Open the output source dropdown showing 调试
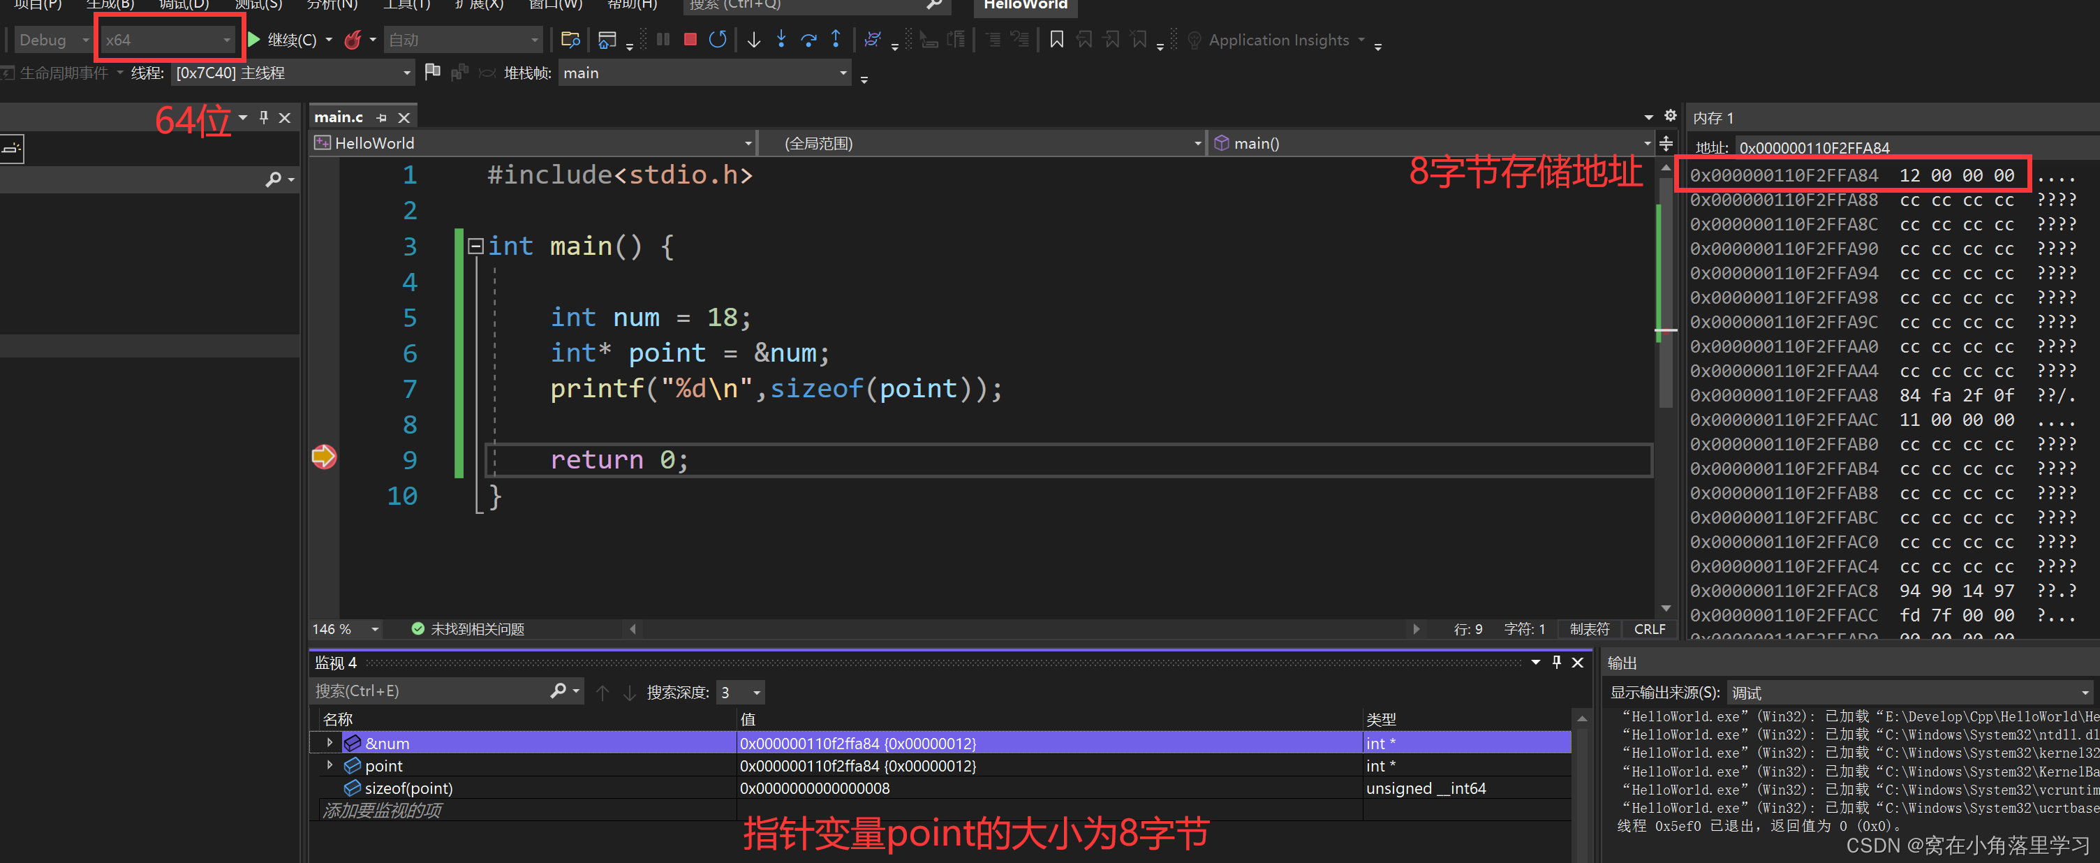The image size is (2100, 863). [1909, 693]
